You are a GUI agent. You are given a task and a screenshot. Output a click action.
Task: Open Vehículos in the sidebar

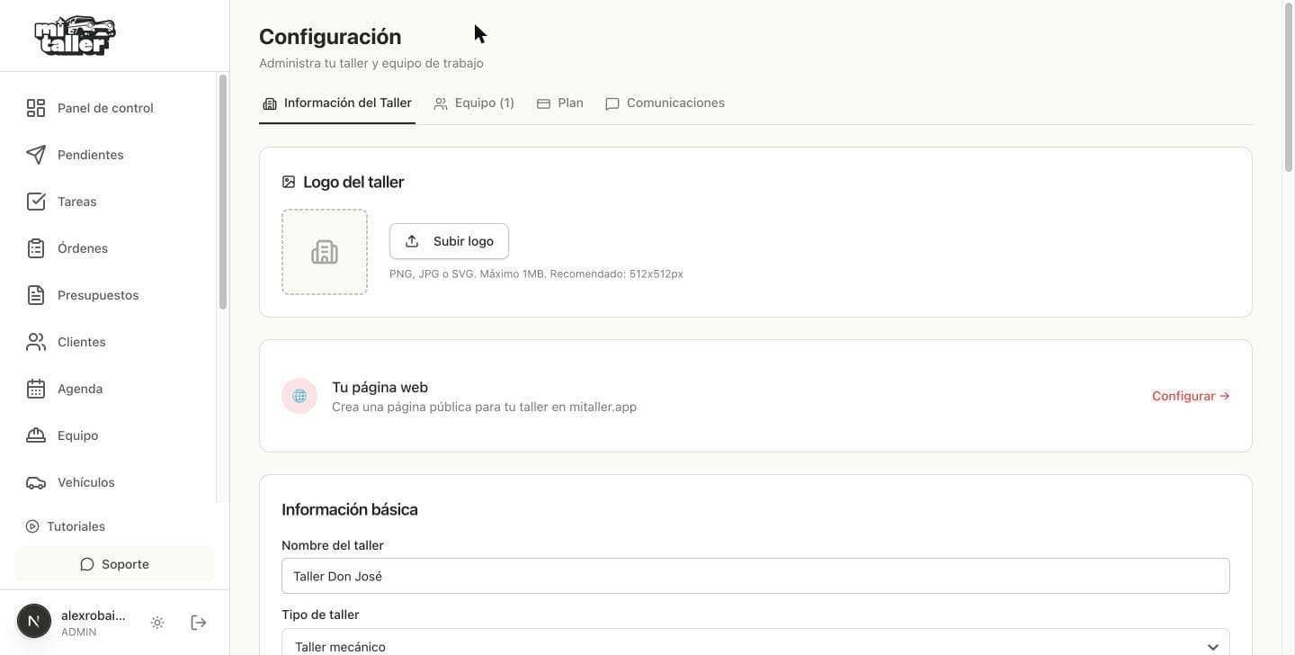tap(108, 482)
